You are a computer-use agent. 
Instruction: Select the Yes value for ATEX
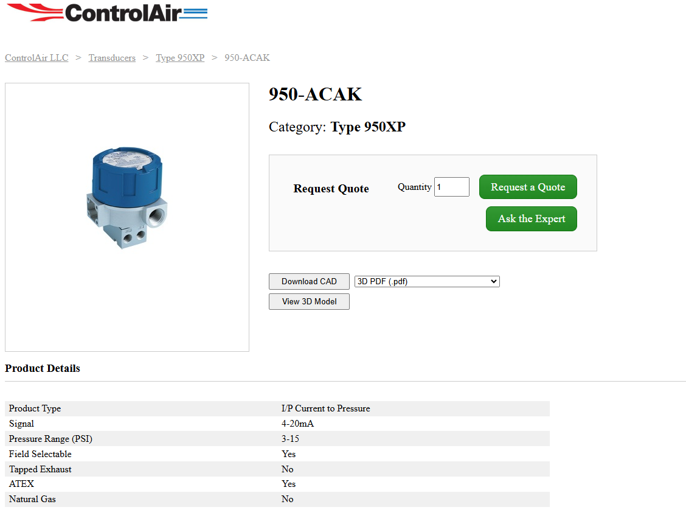tap(289, 484)
